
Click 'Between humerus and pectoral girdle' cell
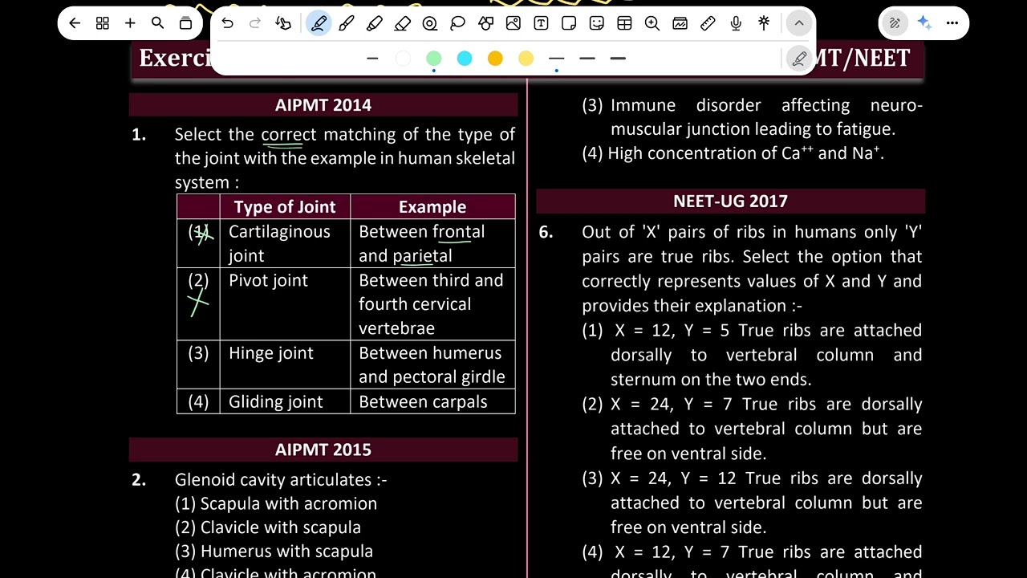click(432, 365)
